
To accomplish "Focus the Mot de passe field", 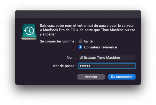I will point(107,66).
